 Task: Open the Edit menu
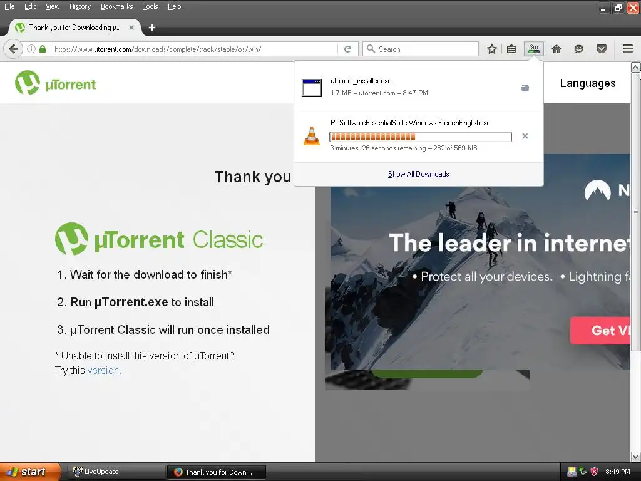point(30,6)
